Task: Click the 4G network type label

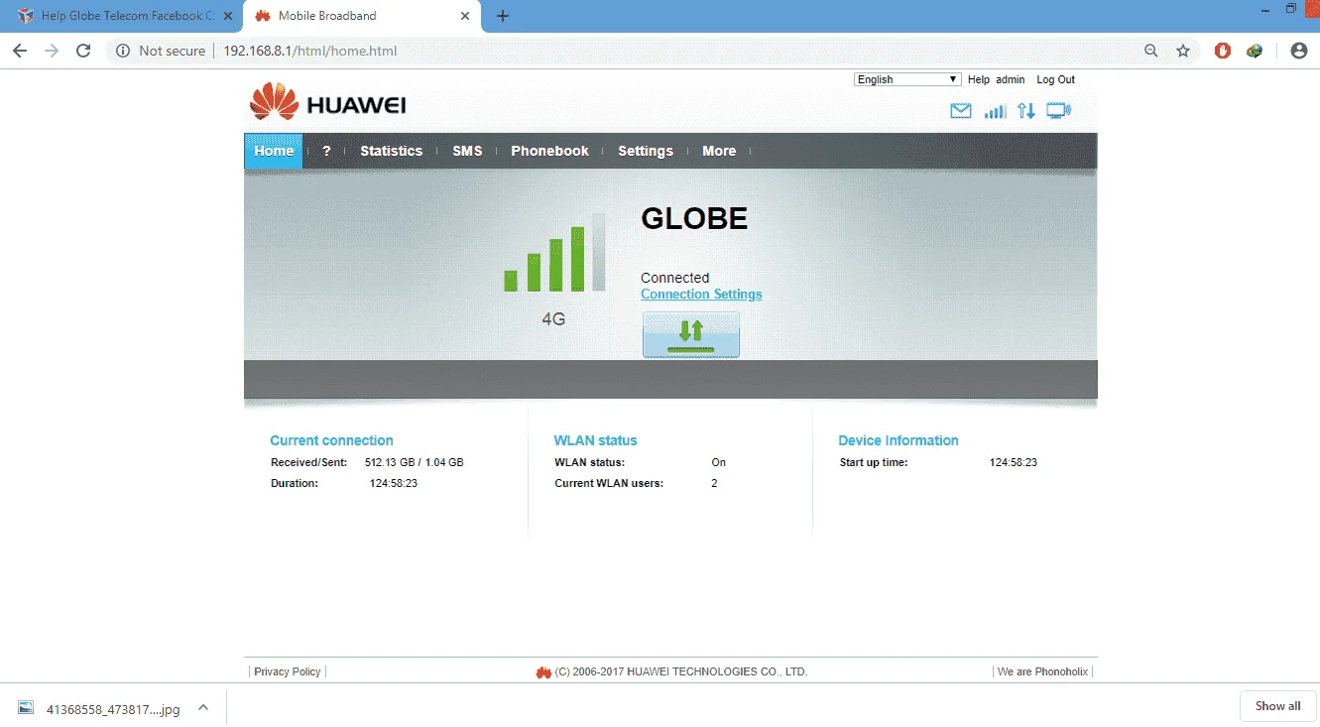Action: tap(553, 319)
